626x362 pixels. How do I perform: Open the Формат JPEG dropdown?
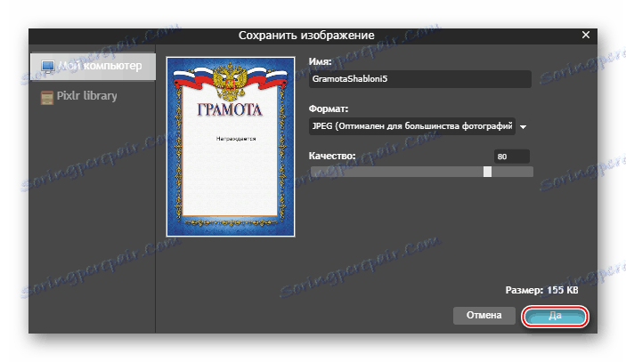[412, 126]
